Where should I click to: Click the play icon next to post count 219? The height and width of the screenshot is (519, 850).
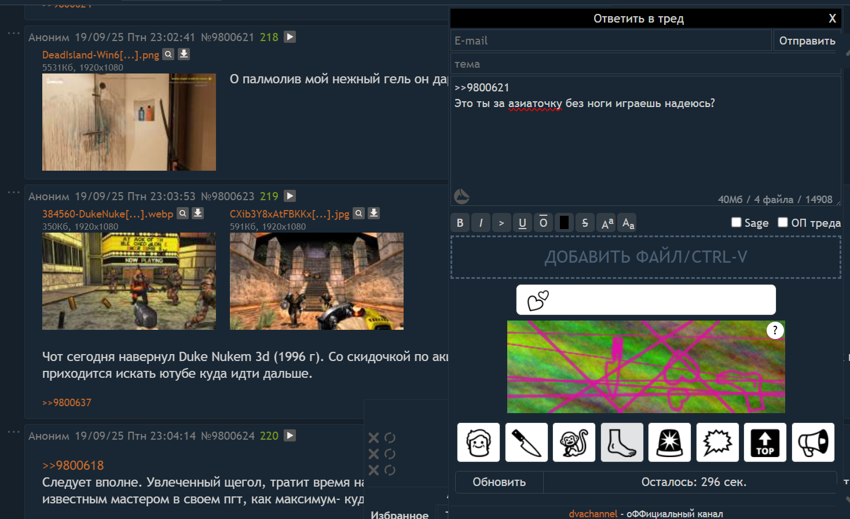[x=290, y=196]
